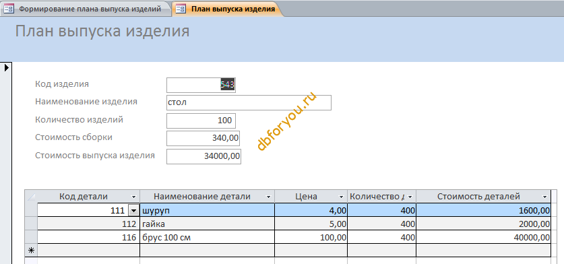This screenshot has height=264, width=564.
Task: Click the price cell 4,00
Action: pyautogui.click(x=311, y=210)
